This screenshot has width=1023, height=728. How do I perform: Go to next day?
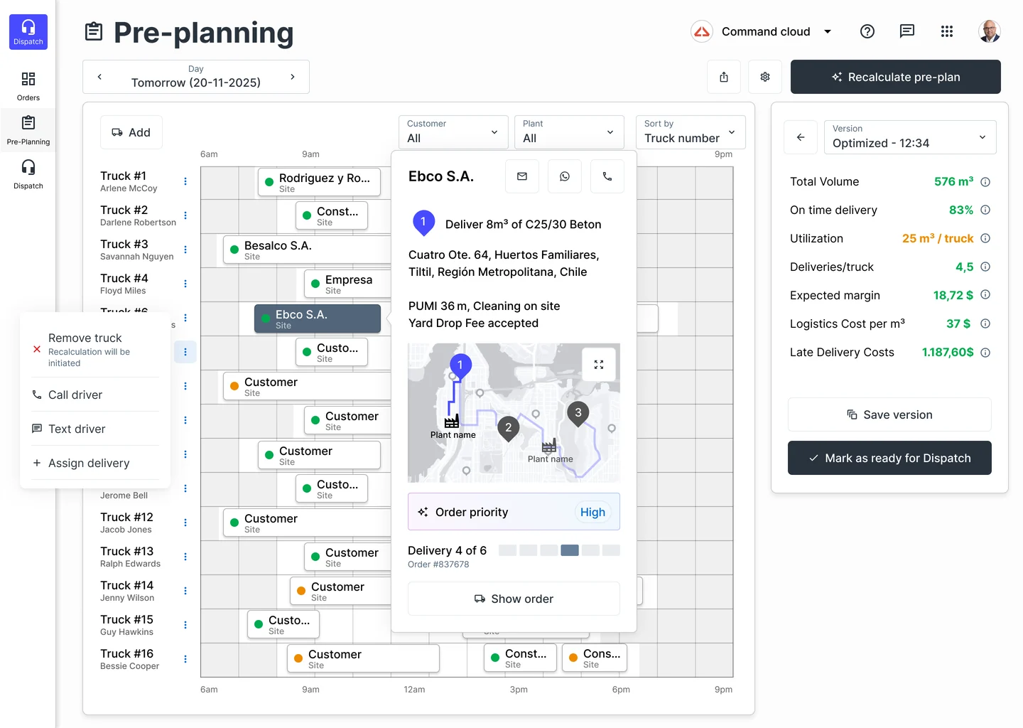coord(293,77)
